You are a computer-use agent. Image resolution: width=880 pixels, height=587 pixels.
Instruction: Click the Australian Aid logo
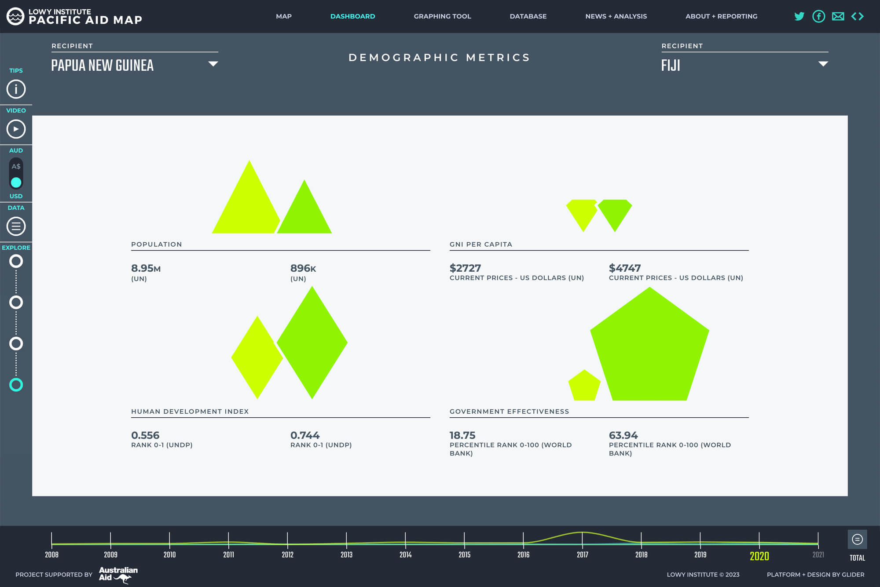[x=118, y=575]
